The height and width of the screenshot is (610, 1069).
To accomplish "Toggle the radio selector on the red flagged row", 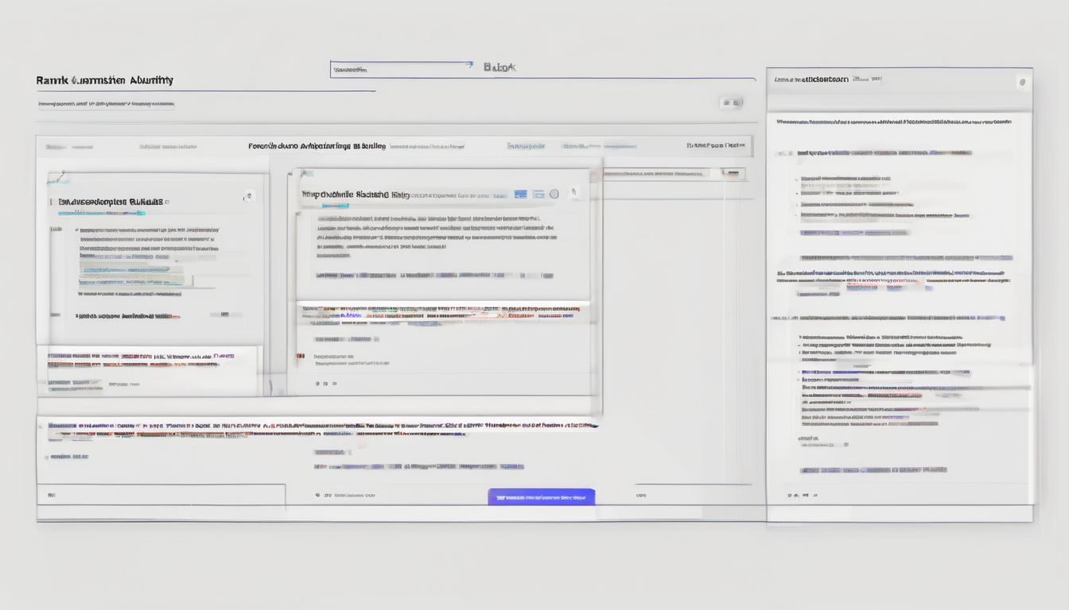I will coord(300,356).
